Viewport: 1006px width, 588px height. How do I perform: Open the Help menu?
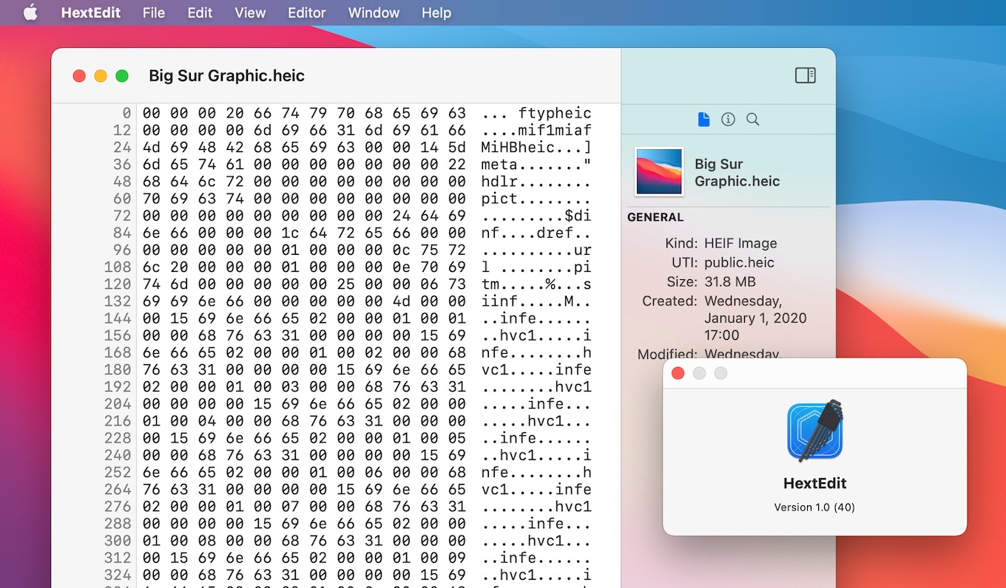[x=436, y=13]
